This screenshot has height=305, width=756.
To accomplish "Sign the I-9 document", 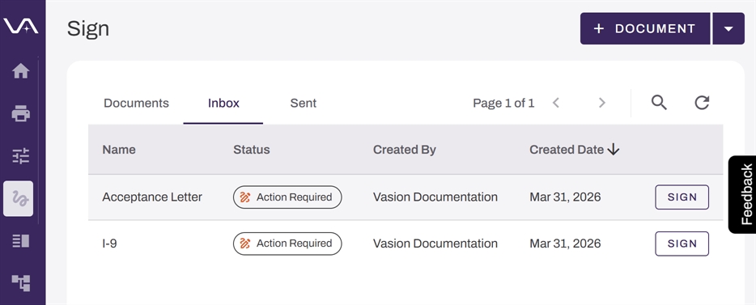I will coord(682,244).
